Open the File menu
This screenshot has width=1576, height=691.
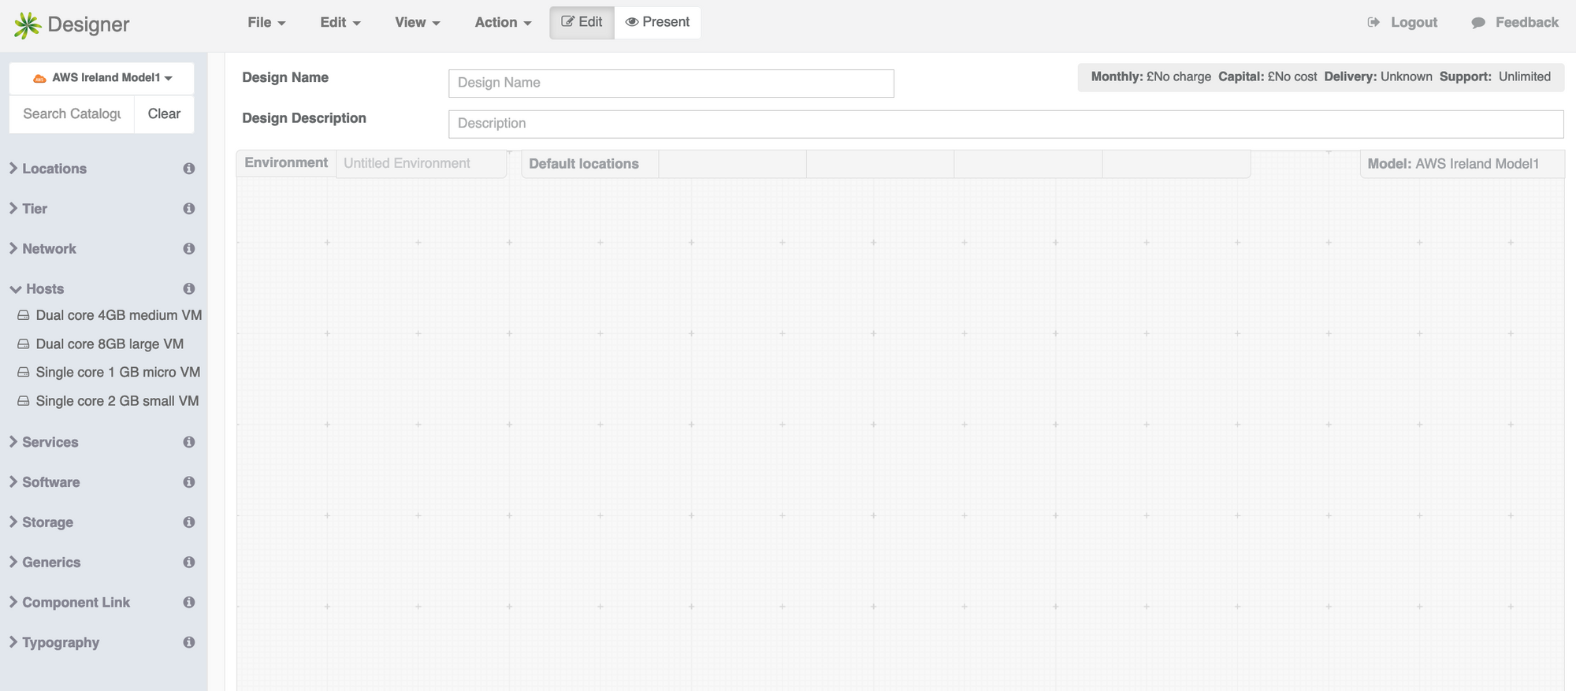point(266,23)
